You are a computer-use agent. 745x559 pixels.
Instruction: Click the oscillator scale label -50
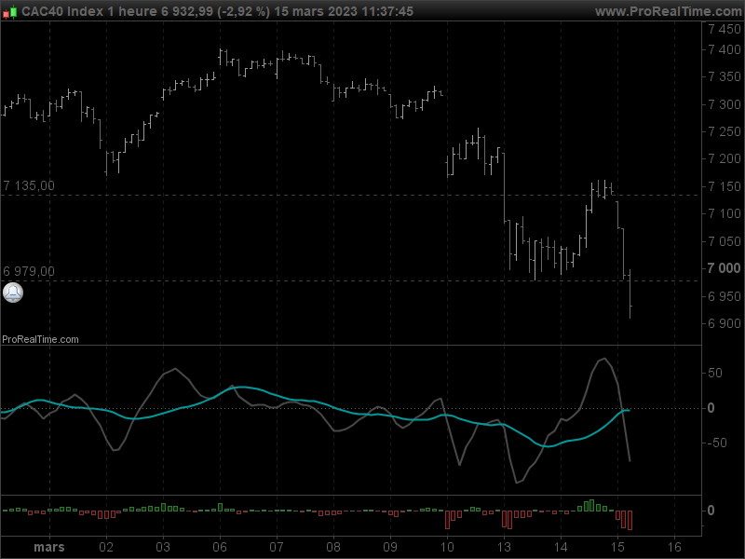tap(716, 443)
